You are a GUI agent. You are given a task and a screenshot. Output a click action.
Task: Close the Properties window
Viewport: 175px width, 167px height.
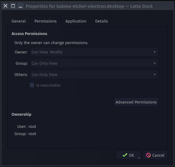[5, 6]
